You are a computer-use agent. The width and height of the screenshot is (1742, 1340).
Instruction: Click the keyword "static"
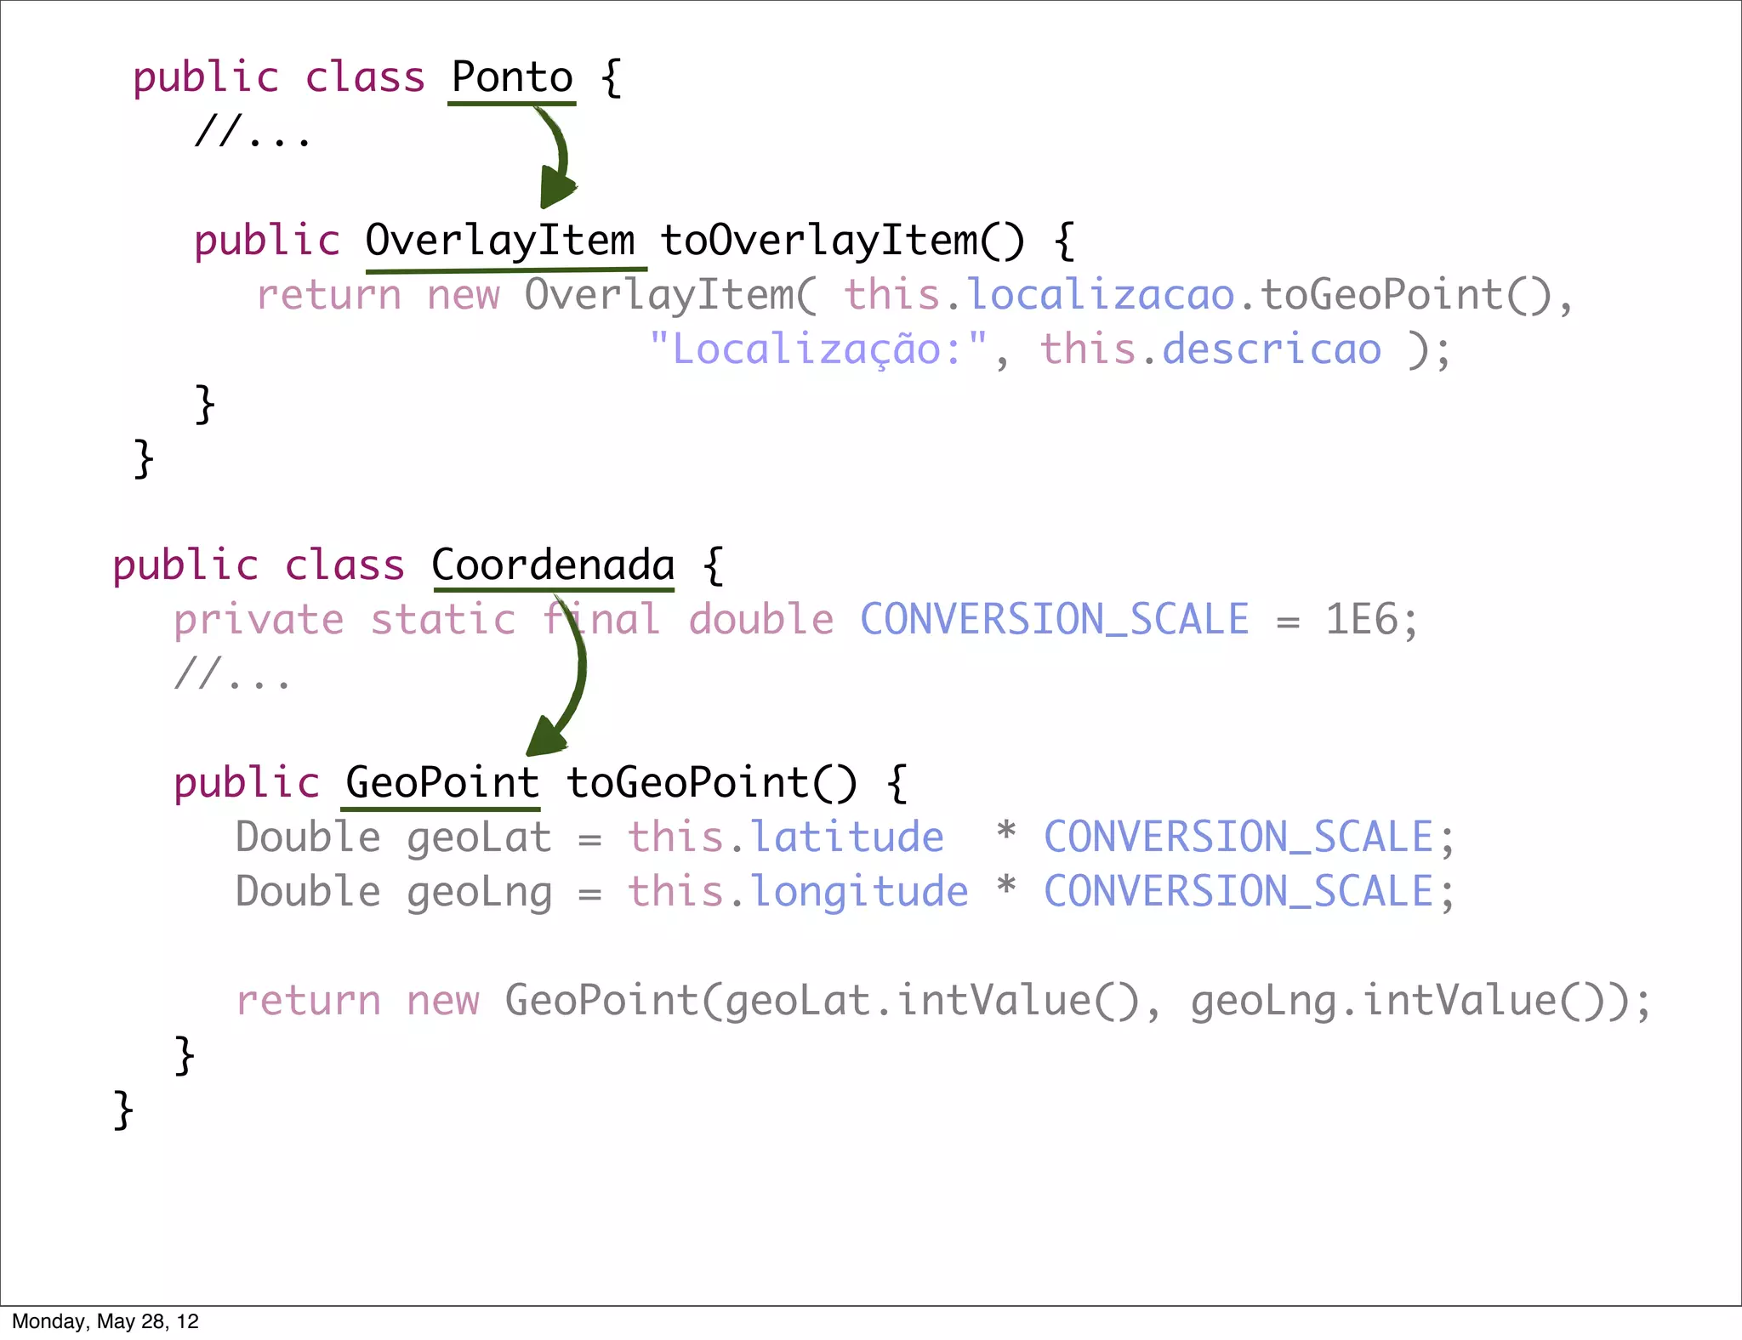pyautogui.click(x=443, y=620)
